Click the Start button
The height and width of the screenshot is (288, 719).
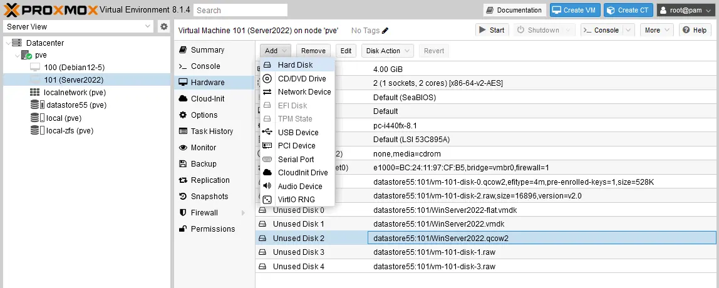pos(492,30)
